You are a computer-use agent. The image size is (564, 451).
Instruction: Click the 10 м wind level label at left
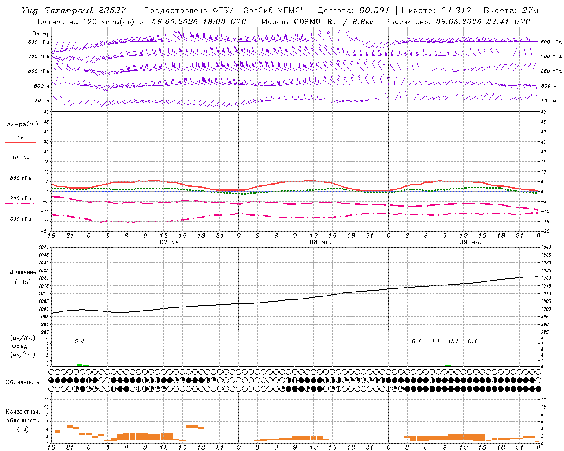(42, 100)
